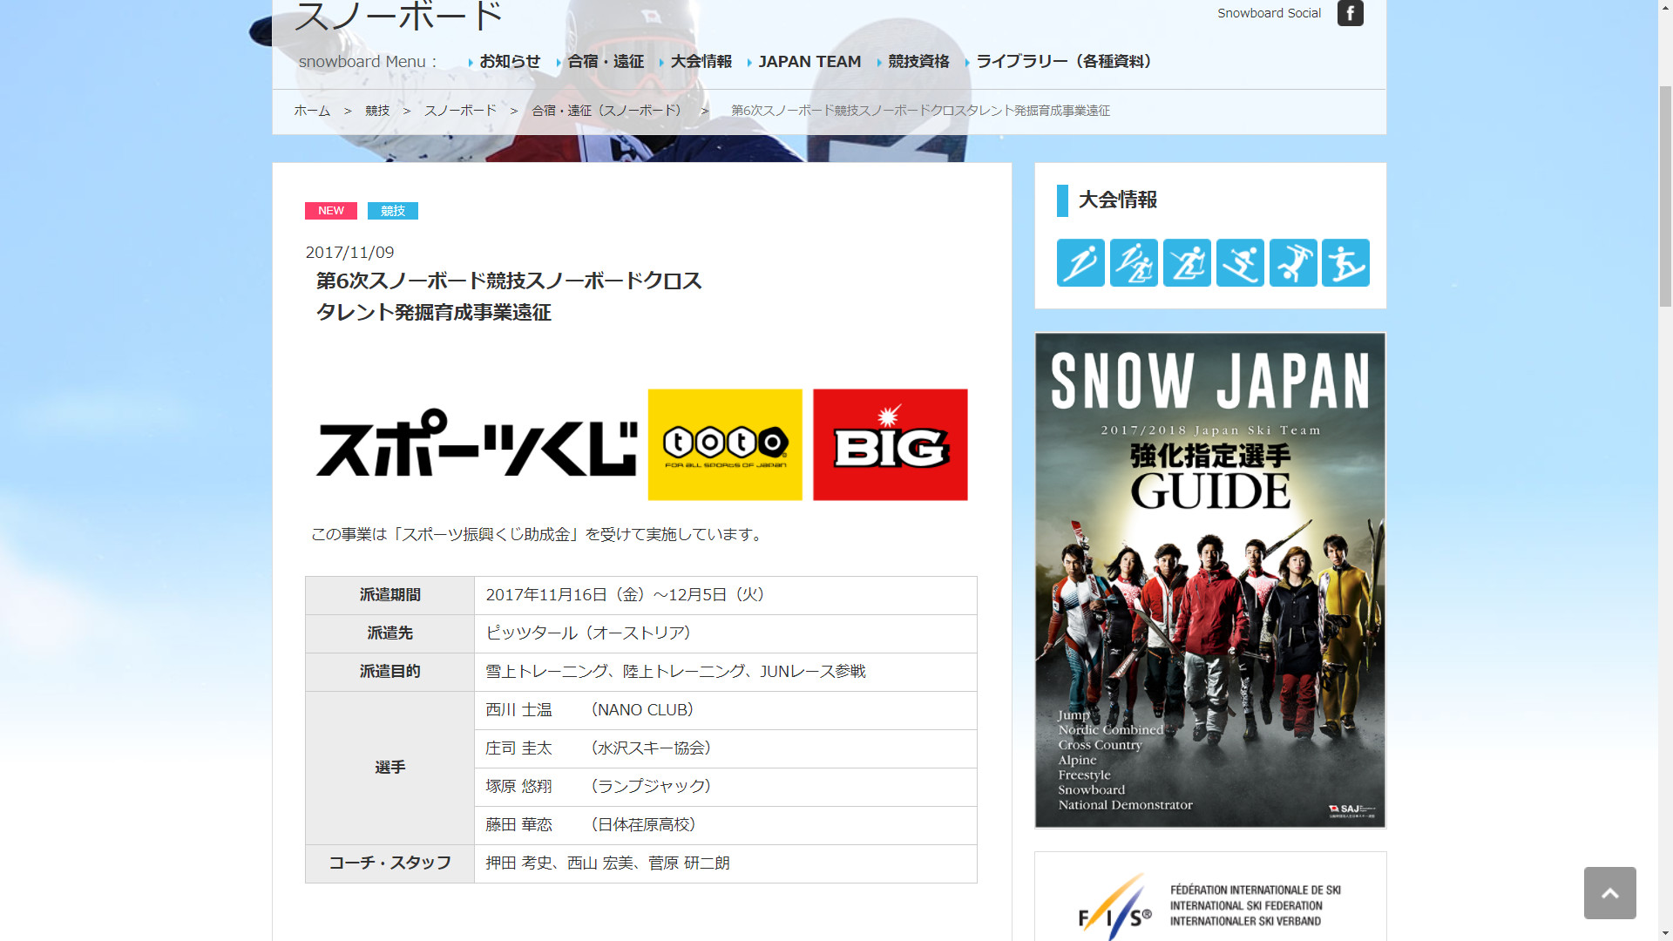
Task: Click the スノーボード breadcrumb link
Action: (x=460, y=111)
